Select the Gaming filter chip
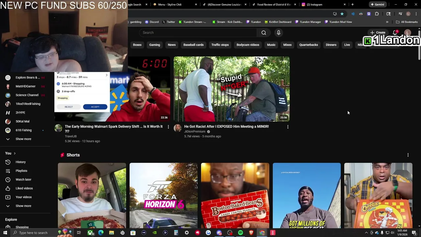421x237 pixels. (155, 45)
